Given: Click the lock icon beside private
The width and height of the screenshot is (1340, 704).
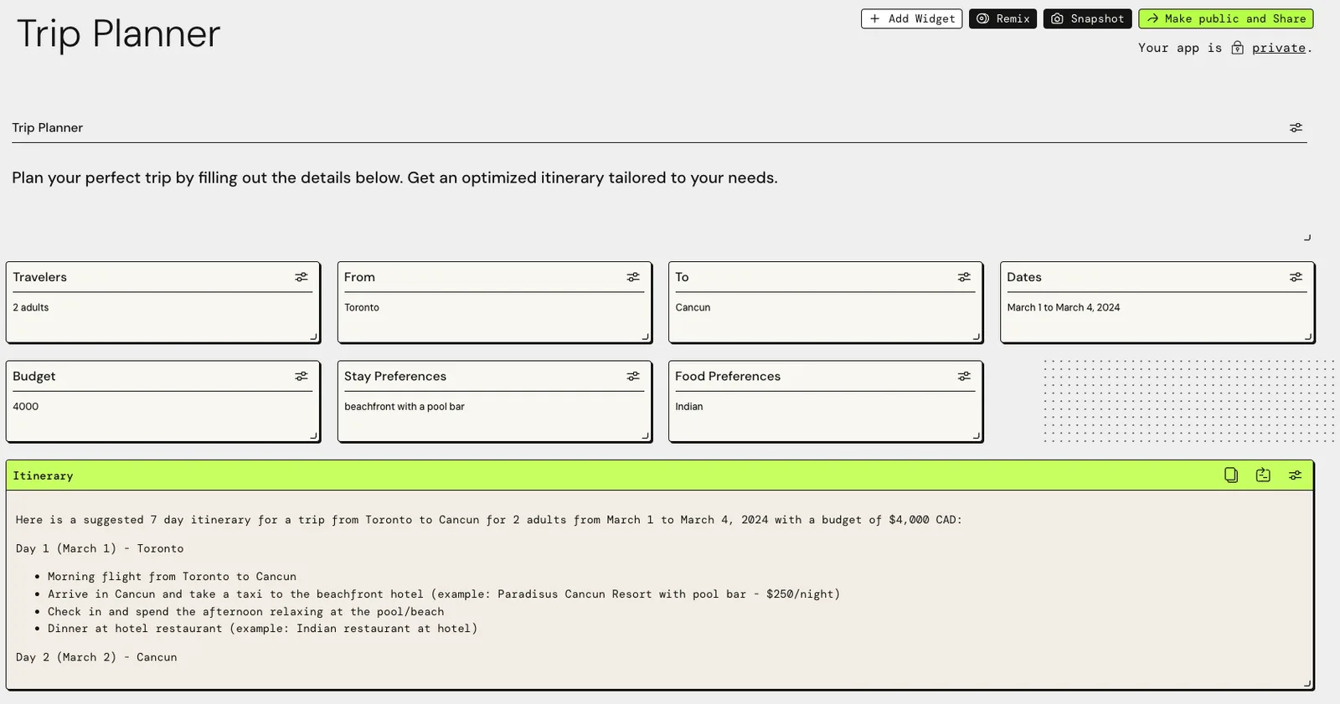Looking at the screenshot, I should click(x=1237, y=49).
